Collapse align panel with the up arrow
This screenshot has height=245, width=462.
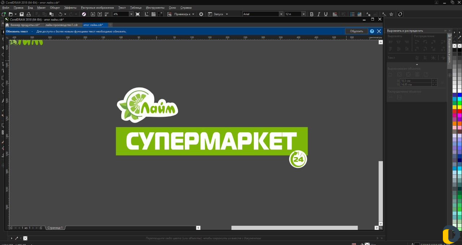click(417, 64)
